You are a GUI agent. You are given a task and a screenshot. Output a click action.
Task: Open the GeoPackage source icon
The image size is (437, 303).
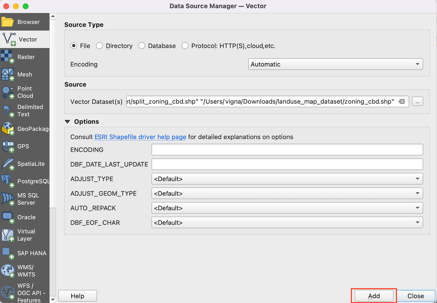[8, 129]
